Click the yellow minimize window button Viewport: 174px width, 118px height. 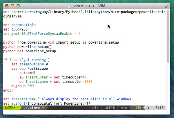pyautogui.click(x=12, y=6)
